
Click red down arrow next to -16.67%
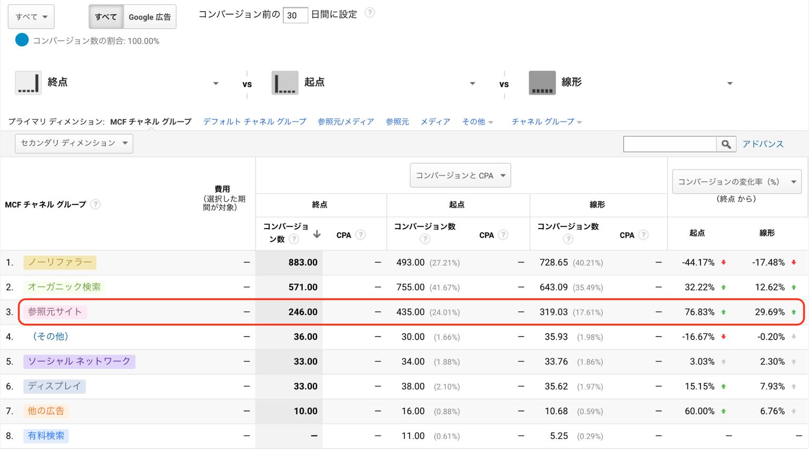pos(724,336)
